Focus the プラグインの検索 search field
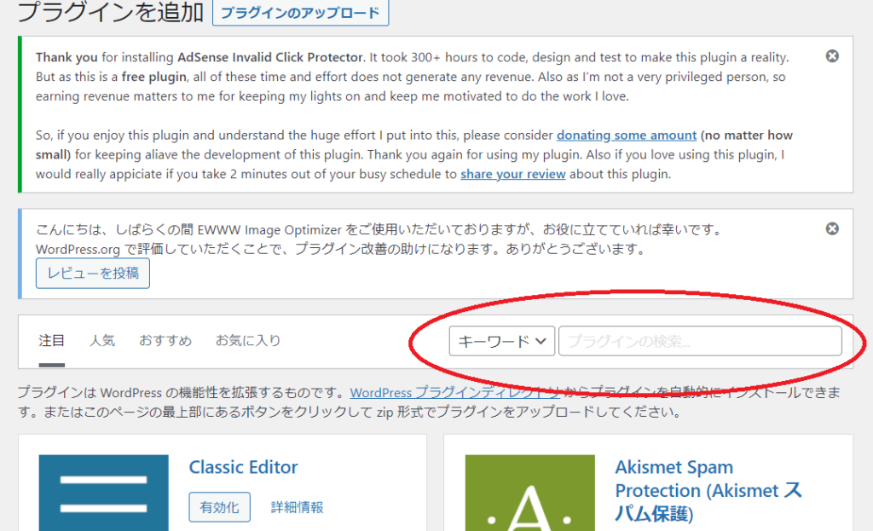 (700, 341)
